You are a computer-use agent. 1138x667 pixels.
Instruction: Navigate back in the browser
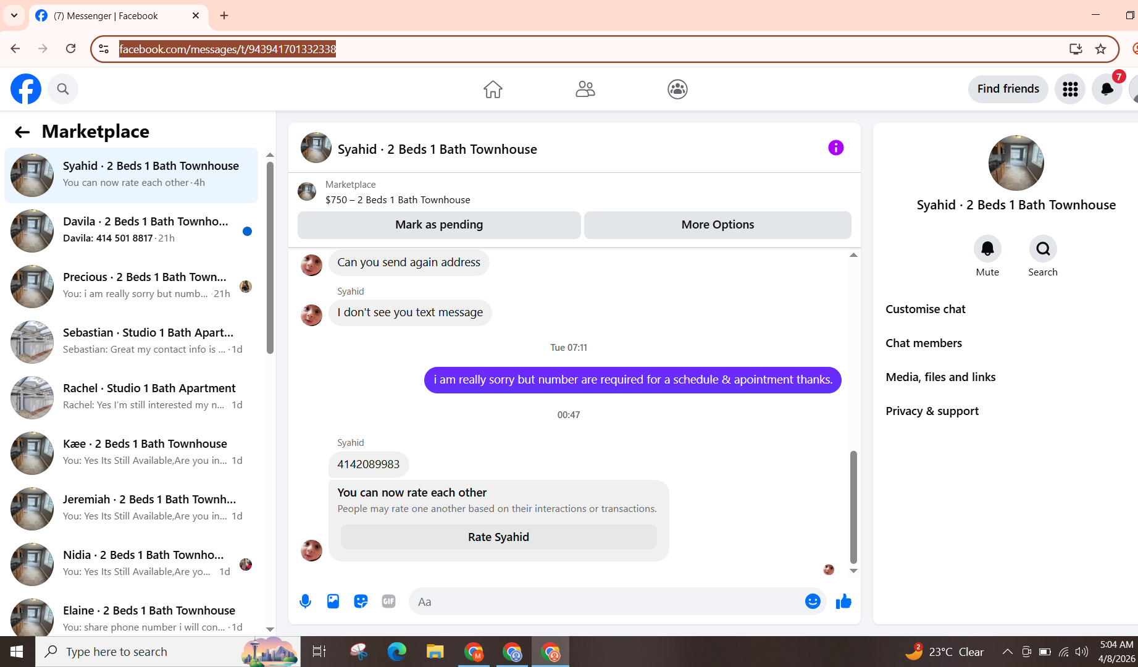coord(15,49)
